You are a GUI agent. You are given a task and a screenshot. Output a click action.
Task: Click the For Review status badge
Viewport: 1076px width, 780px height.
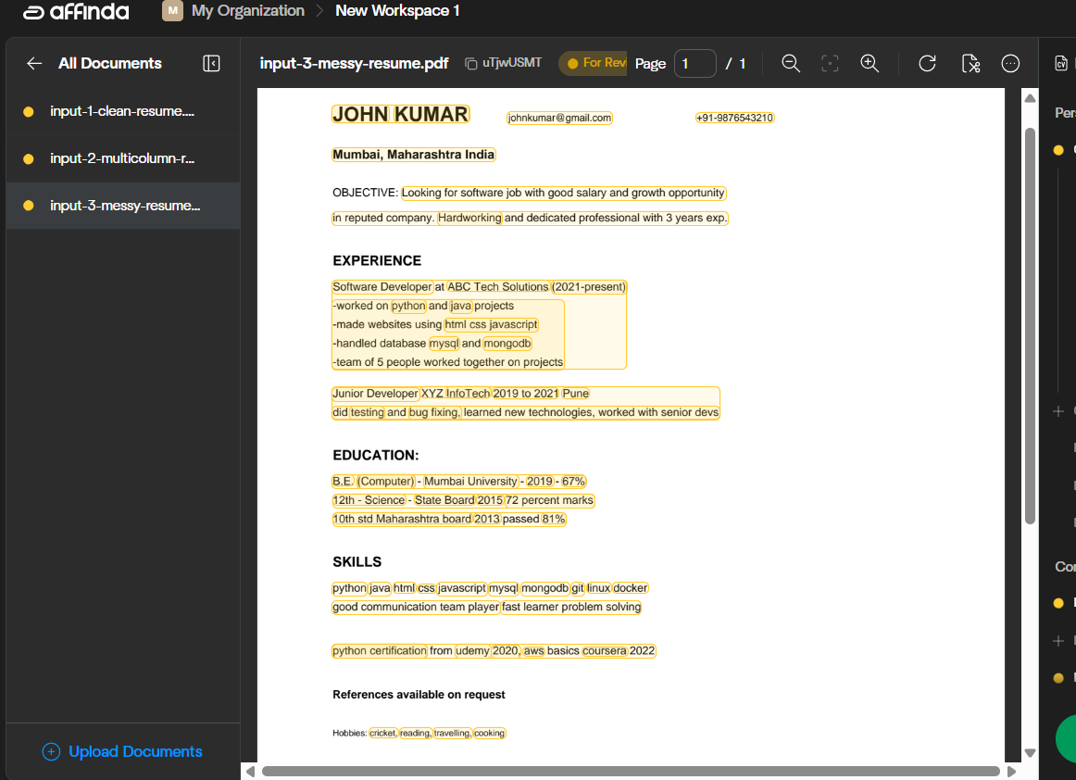click(593, 63)
